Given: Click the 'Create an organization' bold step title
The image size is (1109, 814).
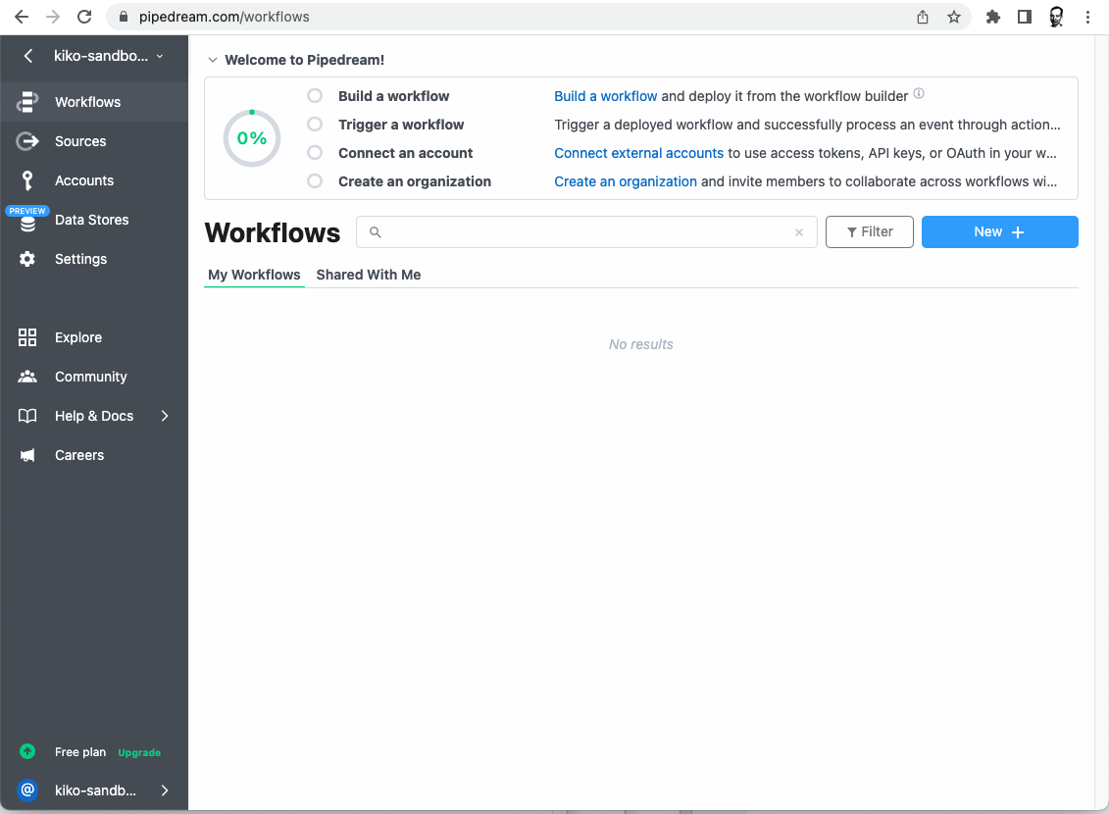Looking at the screenshot, I should click(415, 181).
